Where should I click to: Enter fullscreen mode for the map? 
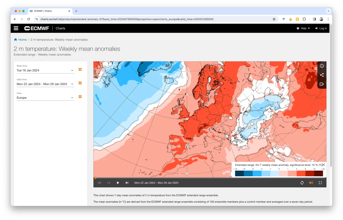320,183
